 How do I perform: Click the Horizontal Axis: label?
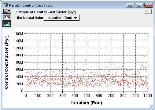(30, 18)
